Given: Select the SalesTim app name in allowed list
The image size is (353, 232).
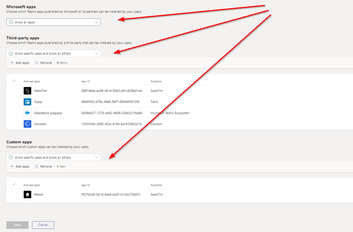Looking at the screenshot, I should tap(41, 91).
